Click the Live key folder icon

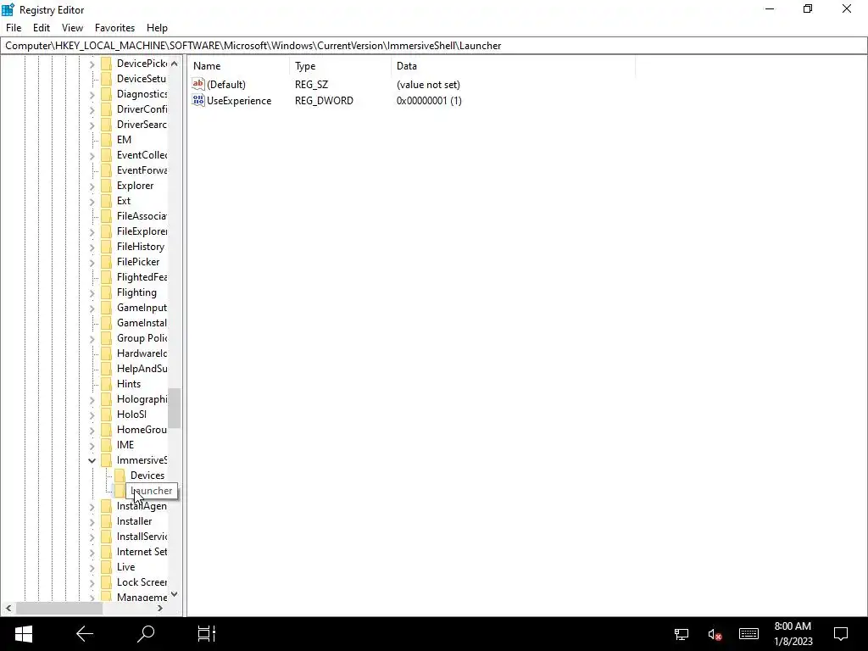pos(106,567)
